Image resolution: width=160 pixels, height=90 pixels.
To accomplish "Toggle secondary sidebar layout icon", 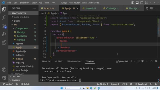I will [142, 3].
